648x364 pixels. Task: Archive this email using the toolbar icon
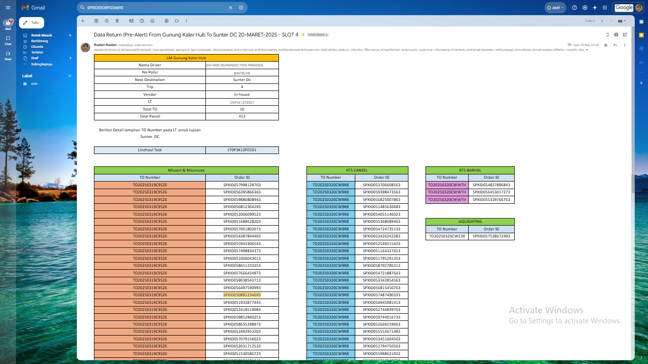96,21
